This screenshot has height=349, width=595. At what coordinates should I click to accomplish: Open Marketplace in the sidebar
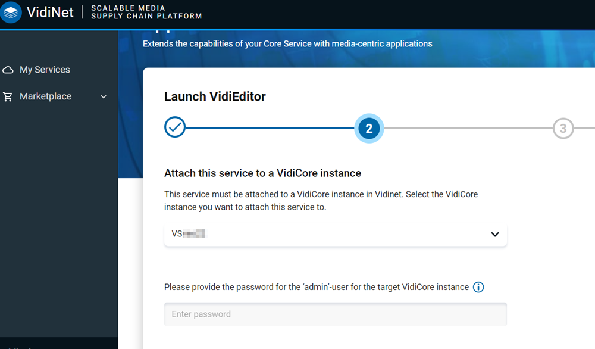[46, 96]
